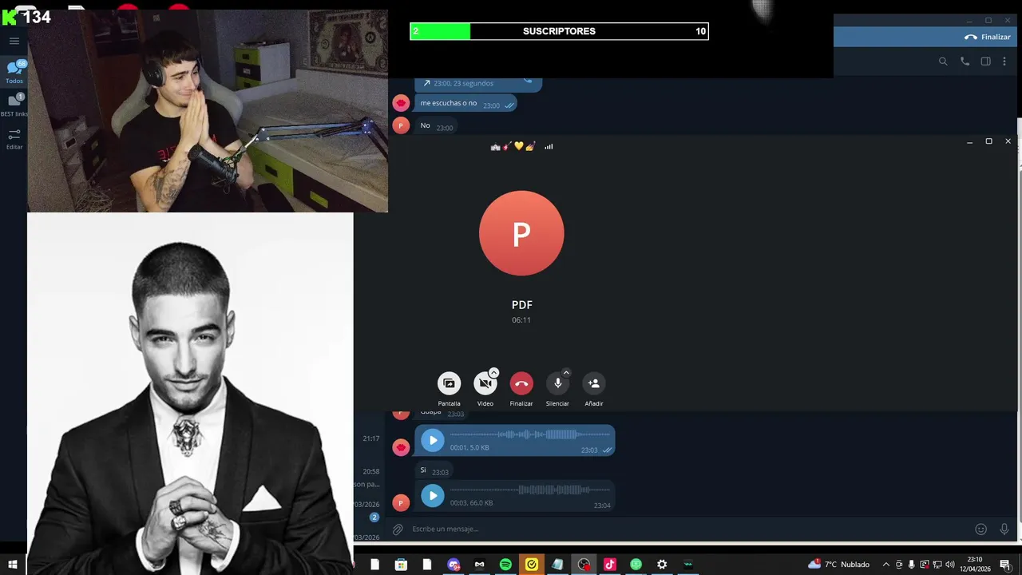Open Spotify from the taskbar
The image size is (1022, 575).
click(505, 565)
